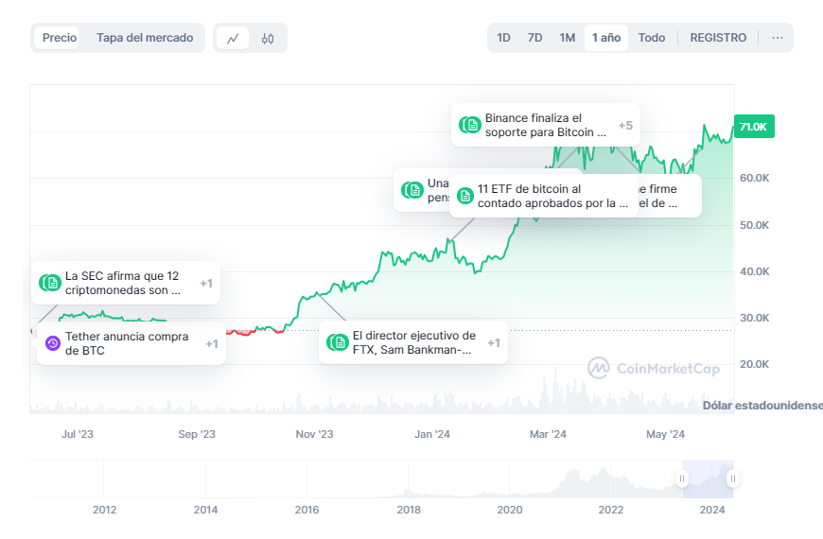Click the left range slider handle
The image size is (823, 539).
pos(682,479)
